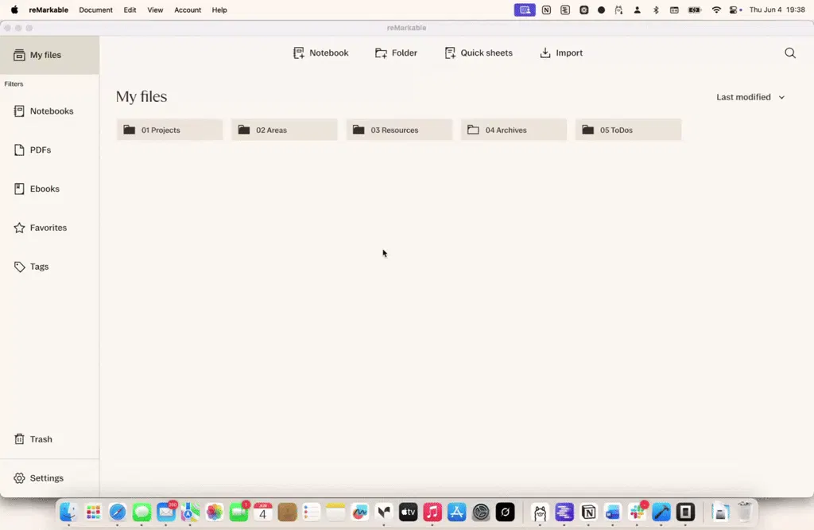This screenshot has height=530, width=814.
Task: Click the date and time in menu bar
Action: coord(777,10)
